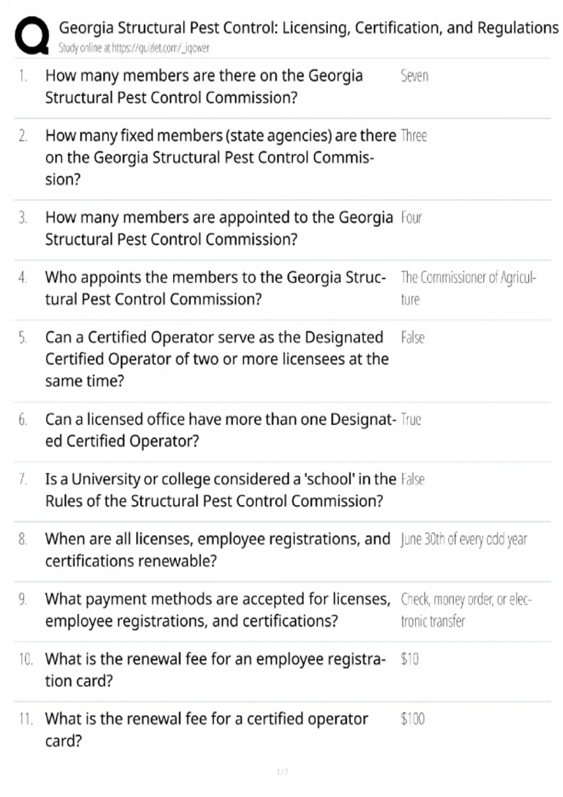The height and width of the screenshot is (797, 563).
Task: Select question 5 about Designated Certified Operator
Action: tap(217, 359)
